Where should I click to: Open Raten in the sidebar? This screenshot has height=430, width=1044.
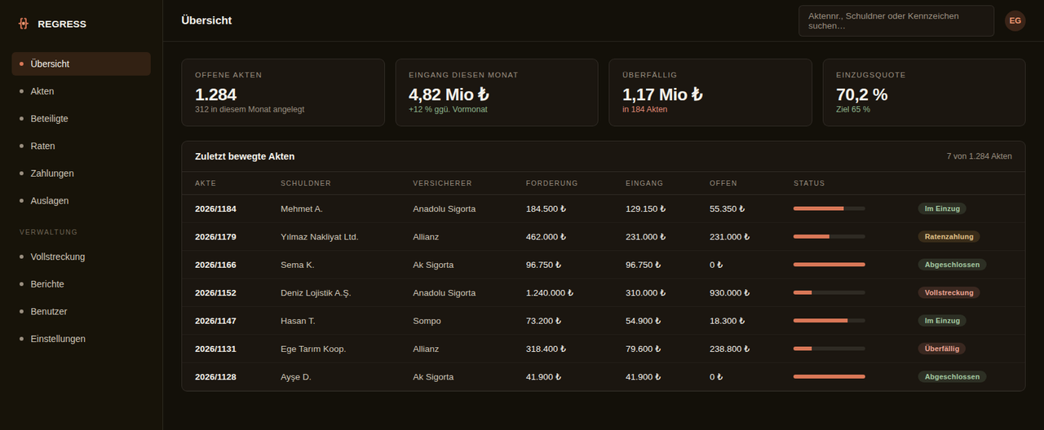click(81, 146)
